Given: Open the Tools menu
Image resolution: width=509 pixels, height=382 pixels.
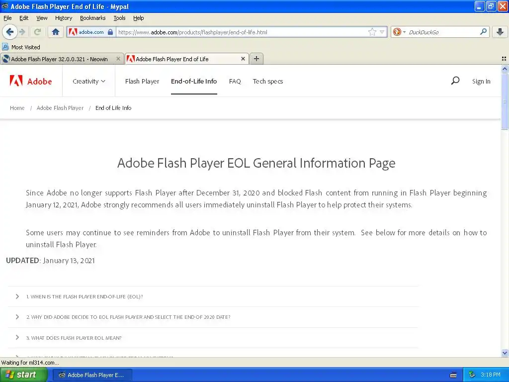Looking at the screenshot, I should click(x=119, y=18).
